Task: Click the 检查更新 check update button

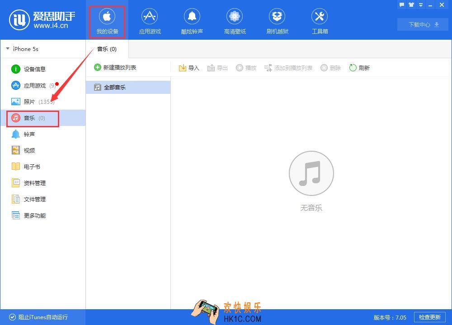Action: (x=429, y=317)
